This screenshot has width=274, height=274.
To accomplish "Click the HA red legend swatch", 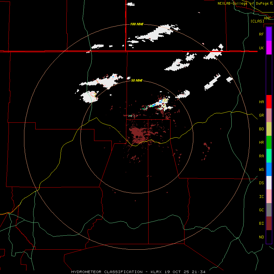I will click(x=269, y=102).
